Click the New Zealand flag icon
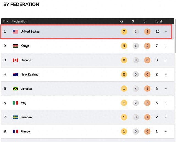176x142 pixels. (15, 74)
